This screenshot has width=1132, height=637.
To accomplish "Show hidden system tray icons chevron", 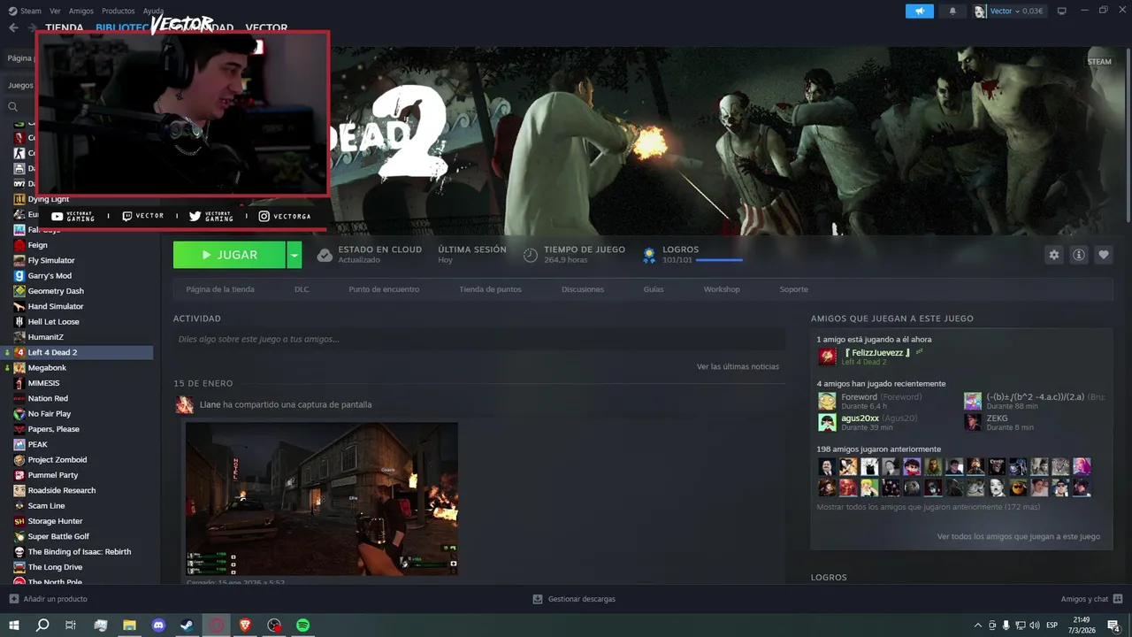I will click(x=977, y=625).
